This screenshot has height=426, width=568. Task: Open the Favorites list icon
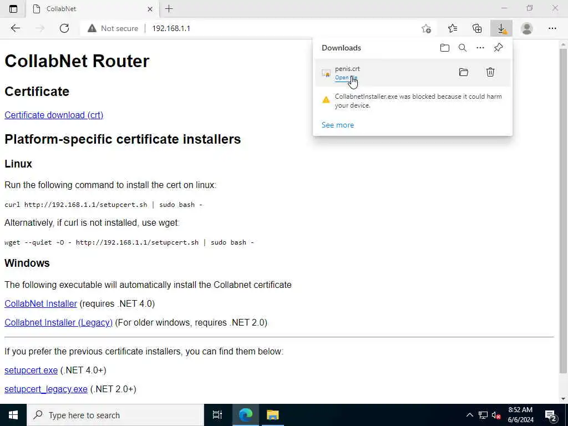pyautogui.click(x=453, y=28)
